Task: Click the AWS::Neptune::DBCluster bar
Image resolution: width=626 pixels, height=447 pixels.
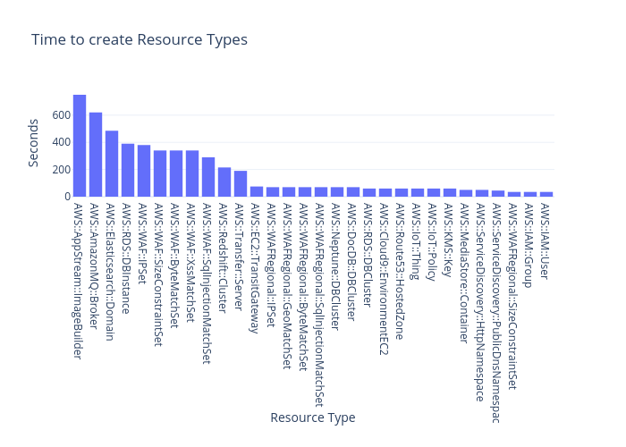Action: click(x=337, y=192)
